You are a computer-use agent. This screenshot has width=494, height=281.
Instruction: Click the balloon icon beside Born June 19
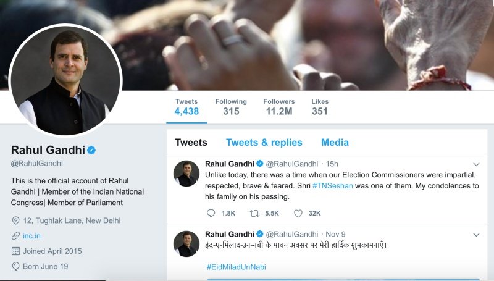point(16,267)
